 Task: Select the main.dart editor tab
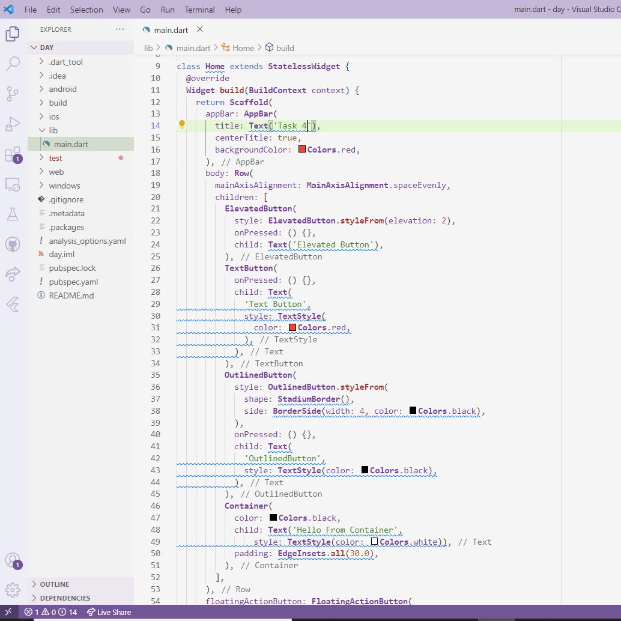point(171,30)
